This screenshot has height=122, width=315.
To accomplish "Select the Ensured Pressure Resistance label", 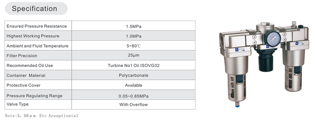I will click(x=36, y=26).
